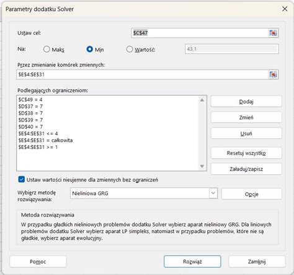
Task: Select the Wartość radio button
Action: (x=130, y=49)
